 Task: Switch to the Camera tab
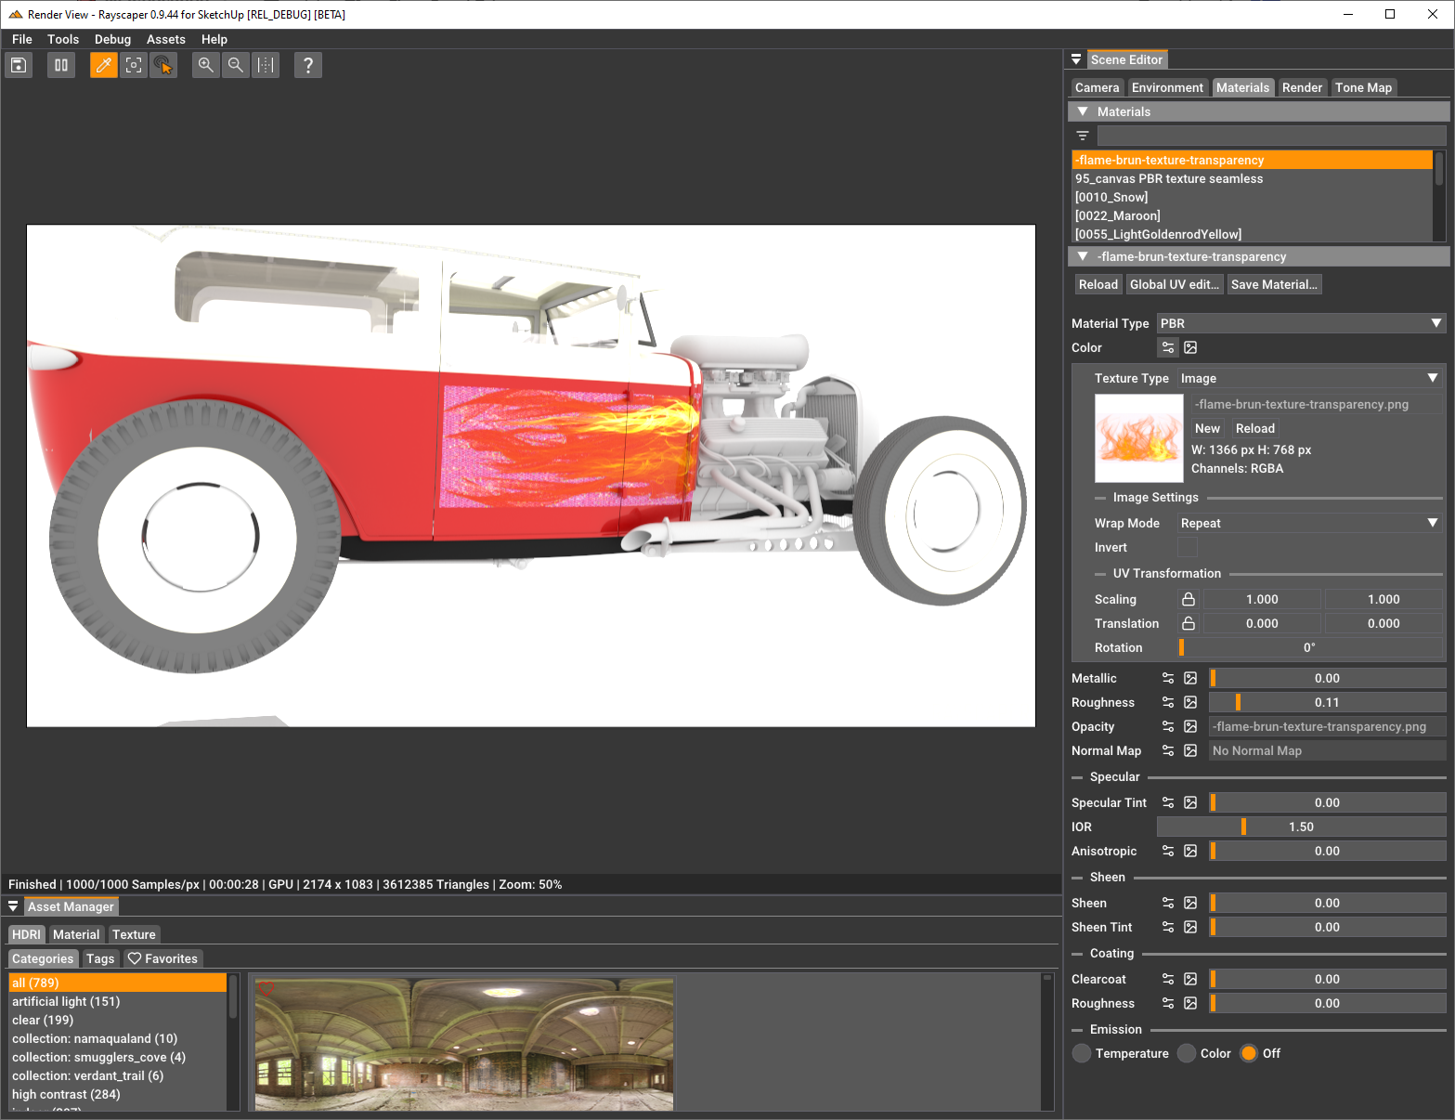click(1098, 87)
